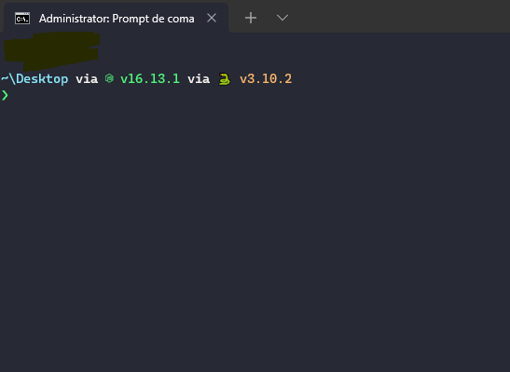
Task: Click the Python snake icon
Action: coord(224,79)
